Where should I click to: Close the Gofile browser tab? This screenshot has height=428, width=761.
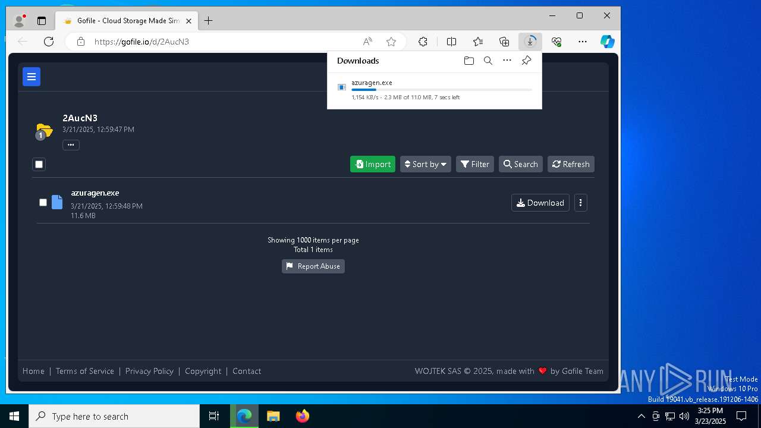pos(189,21)
